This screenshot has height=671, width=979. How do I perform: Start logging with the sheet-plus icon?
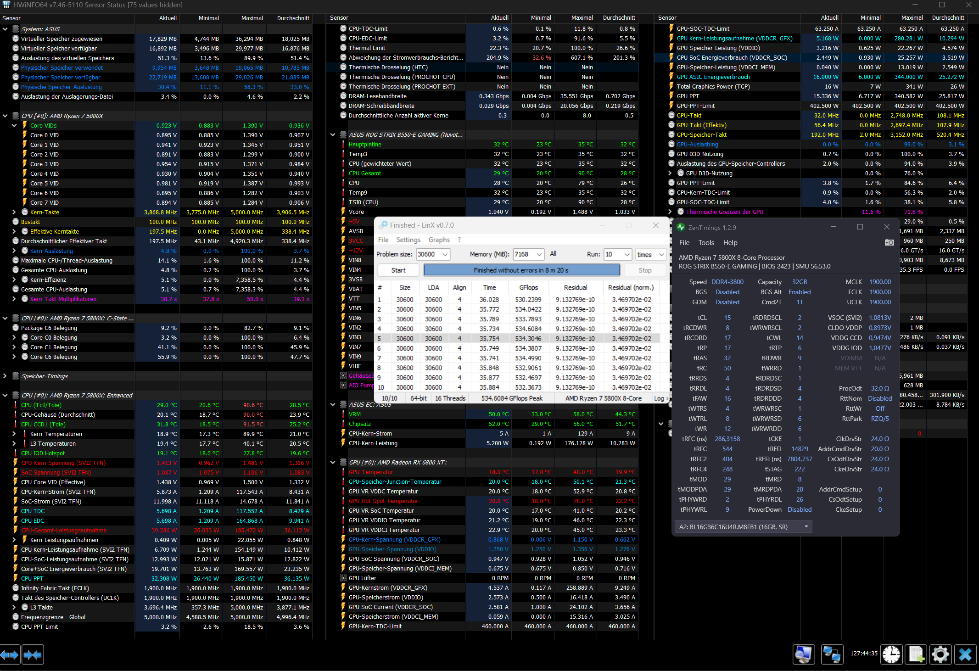point(916,654)
